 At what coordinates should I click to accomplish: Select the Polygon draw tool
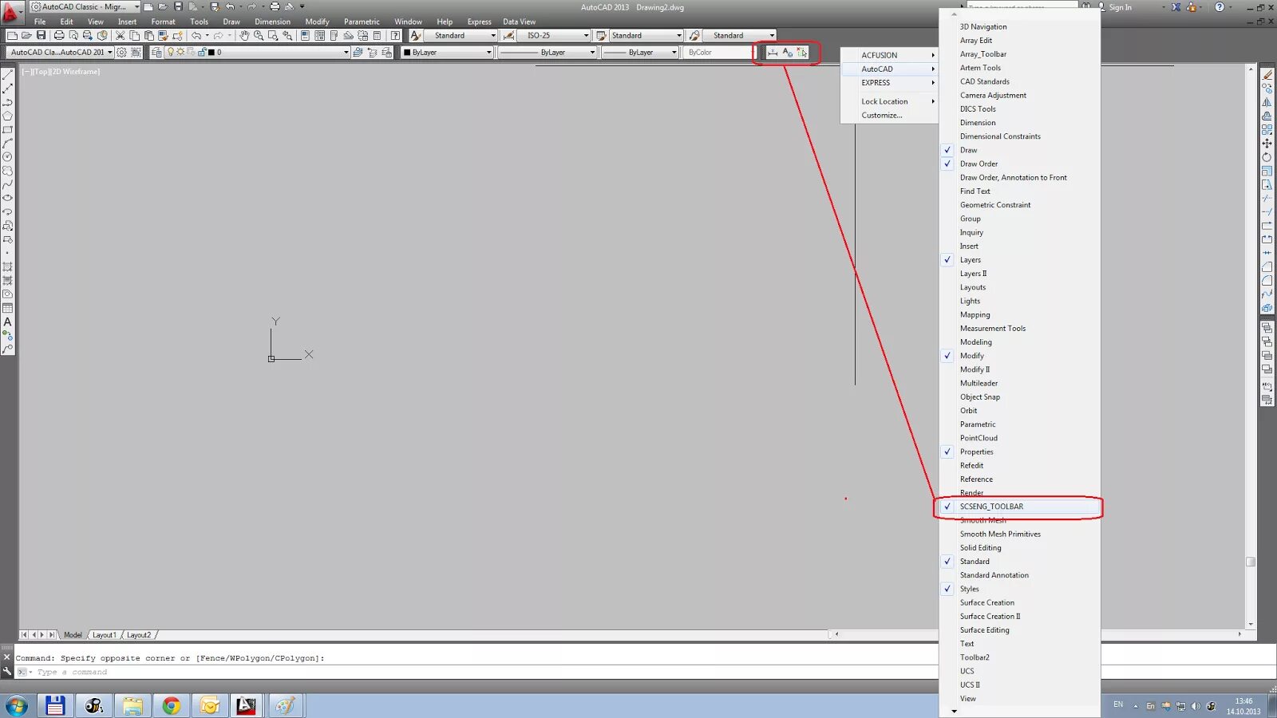[x=7, y=116]
